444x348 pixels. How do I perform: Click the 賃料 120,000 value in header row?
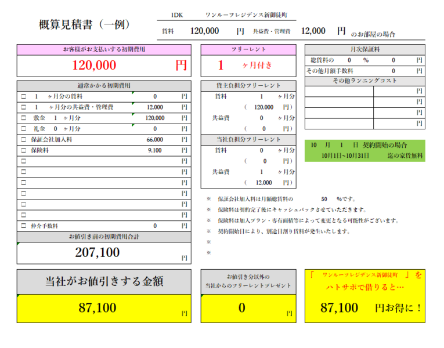[204, 31]
